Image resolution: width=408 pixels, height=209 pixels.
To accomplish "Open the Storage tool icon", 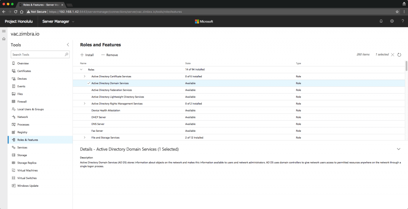I will click(14, 155).
